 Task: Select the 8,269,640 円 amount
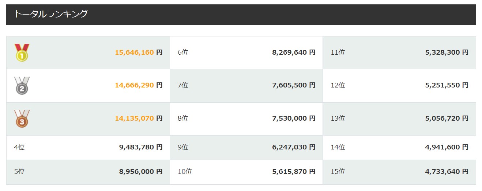click(x=294, y=52)
